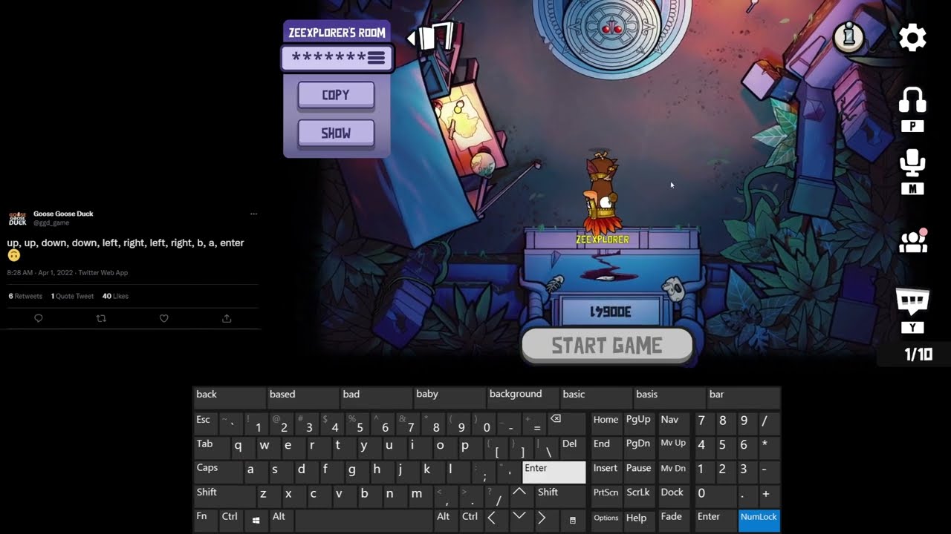Screen dimensions: 951x534
Task: Select the 'background' word suggestion
Action: tap(522, 397)
